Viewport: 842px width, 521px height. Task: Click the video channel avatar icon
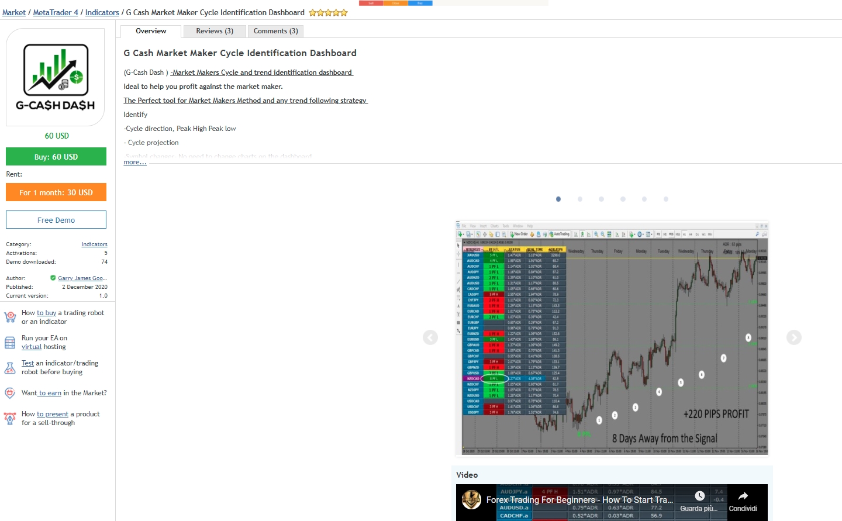coord(471,500)
